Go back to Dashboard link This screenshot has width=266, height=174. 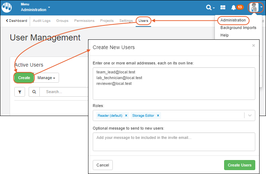(16, 21)
